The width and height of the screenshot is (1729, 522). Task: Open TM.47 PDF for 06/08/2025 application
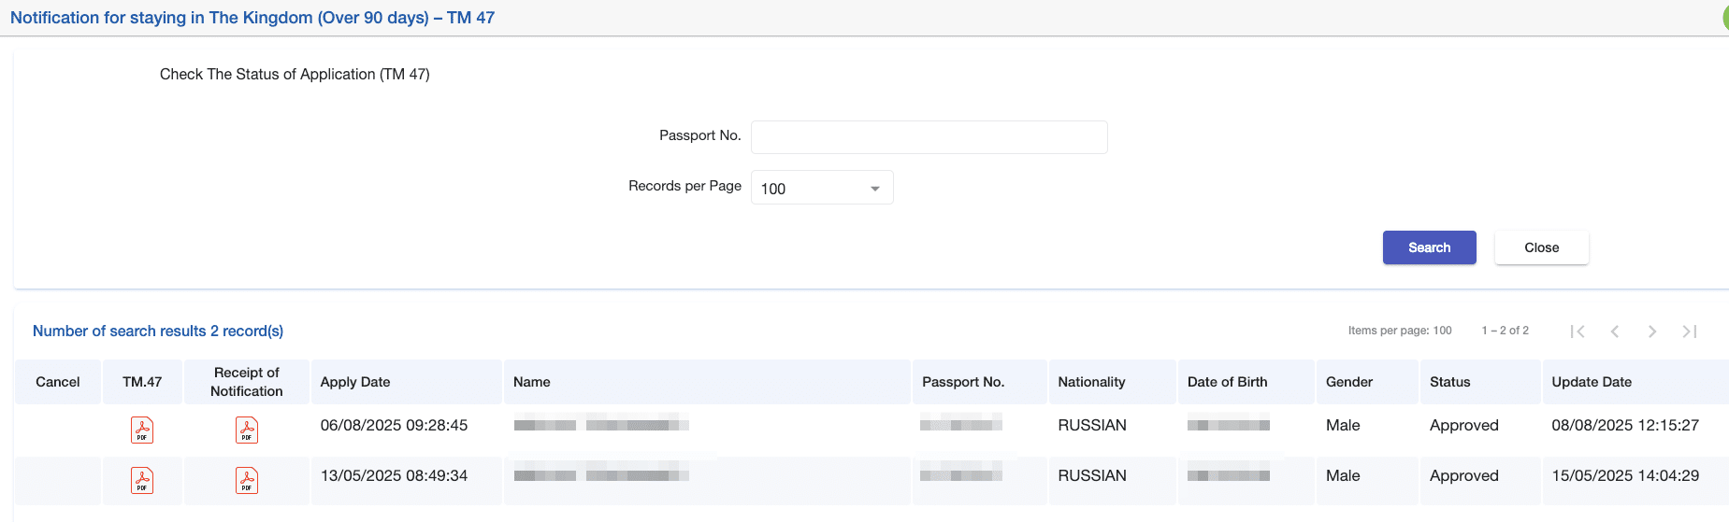[x=142, y=430]
